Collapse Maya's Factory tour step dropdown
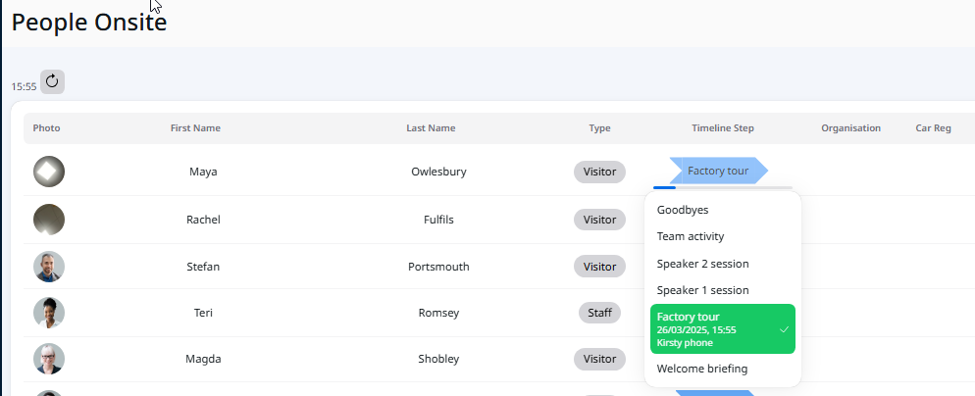 [718, 171]
